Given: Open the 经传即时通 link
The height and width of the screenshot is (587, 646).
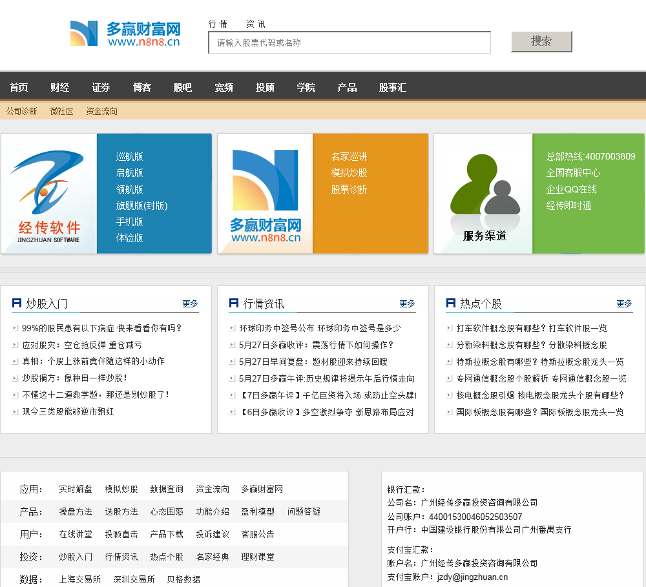Looking at the screenshot, I should (568, 205).
